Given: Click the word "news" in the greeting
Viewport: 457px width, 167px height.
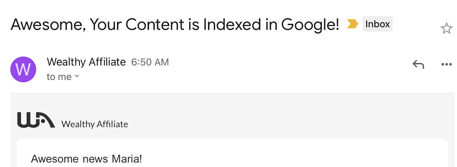Looking at the screenshot, I should pyautogui.click(x=95, y=159).
